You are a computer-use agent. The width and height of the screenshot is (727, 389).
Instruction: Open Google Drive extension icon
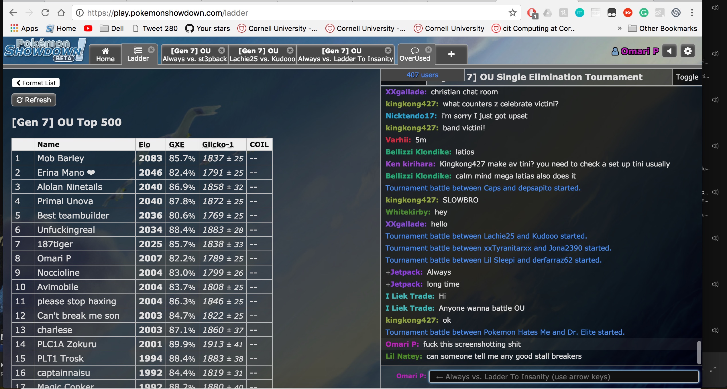coord(547,13)
